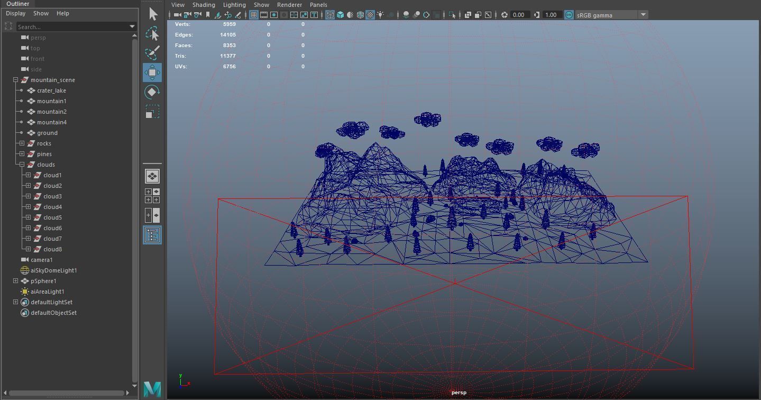Click the Image Plane icon

pyautogui.click(x=218, y=15)
